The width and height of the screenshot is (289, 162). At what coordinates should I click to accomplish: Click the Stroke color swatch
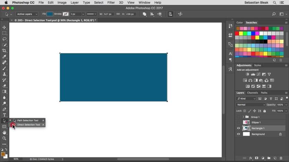[66, 14]
